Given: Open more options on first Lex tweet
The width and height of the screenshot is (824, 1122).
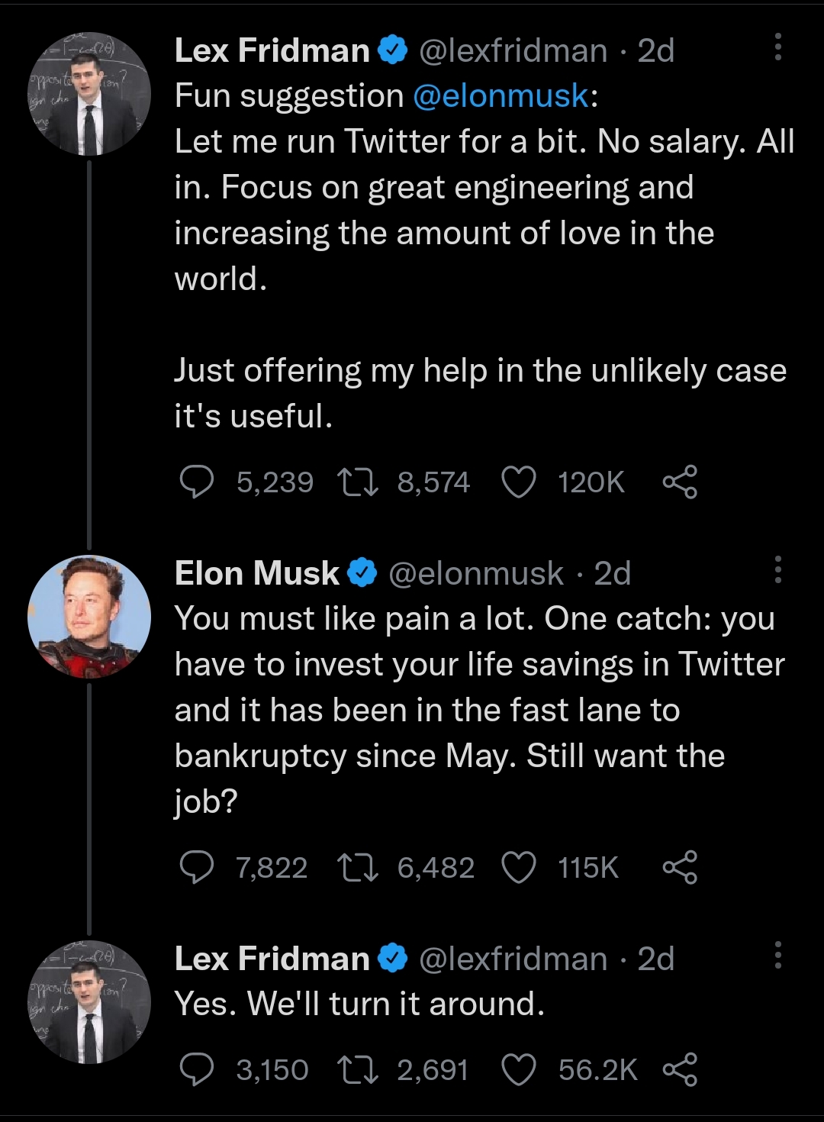Looking at the screenshot, I should click(777, 47).
